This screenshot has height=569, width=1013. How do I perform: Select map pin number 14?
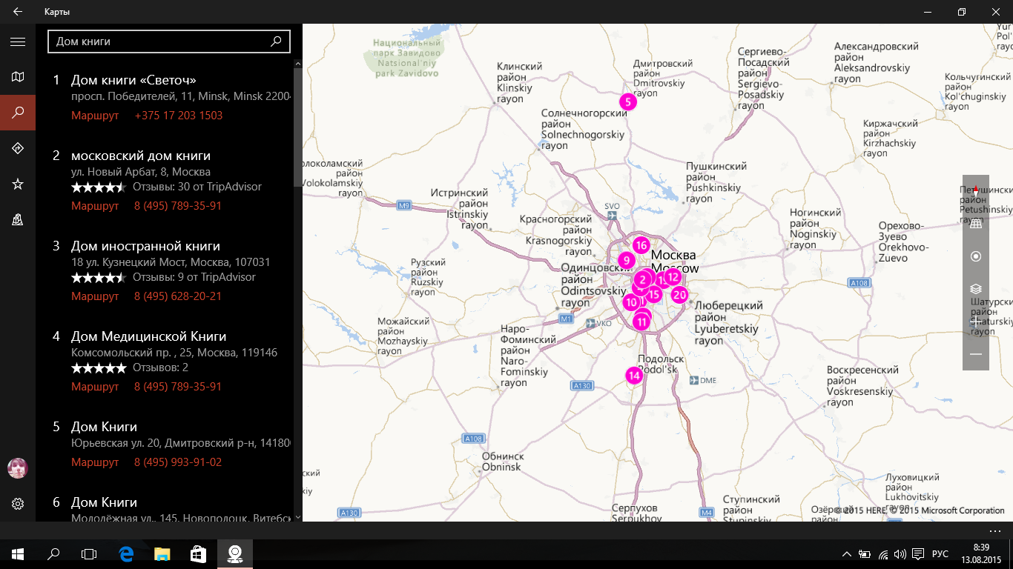pyautogui.click(x=634, y=376)
